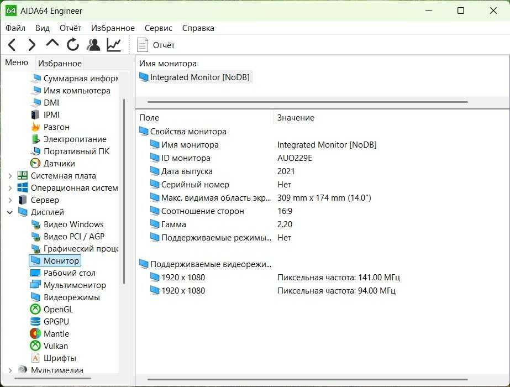The height and width of the screenshot is (387, 510).
Task: Click the stacked disks icon next to GPGPU
Action: (x=35, y=322)
